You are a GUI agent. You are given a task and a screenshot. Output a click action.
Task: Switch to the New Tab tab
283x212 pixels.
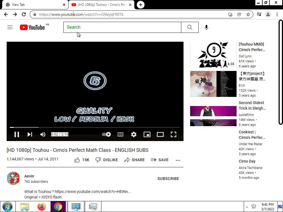tap(34, 5)
